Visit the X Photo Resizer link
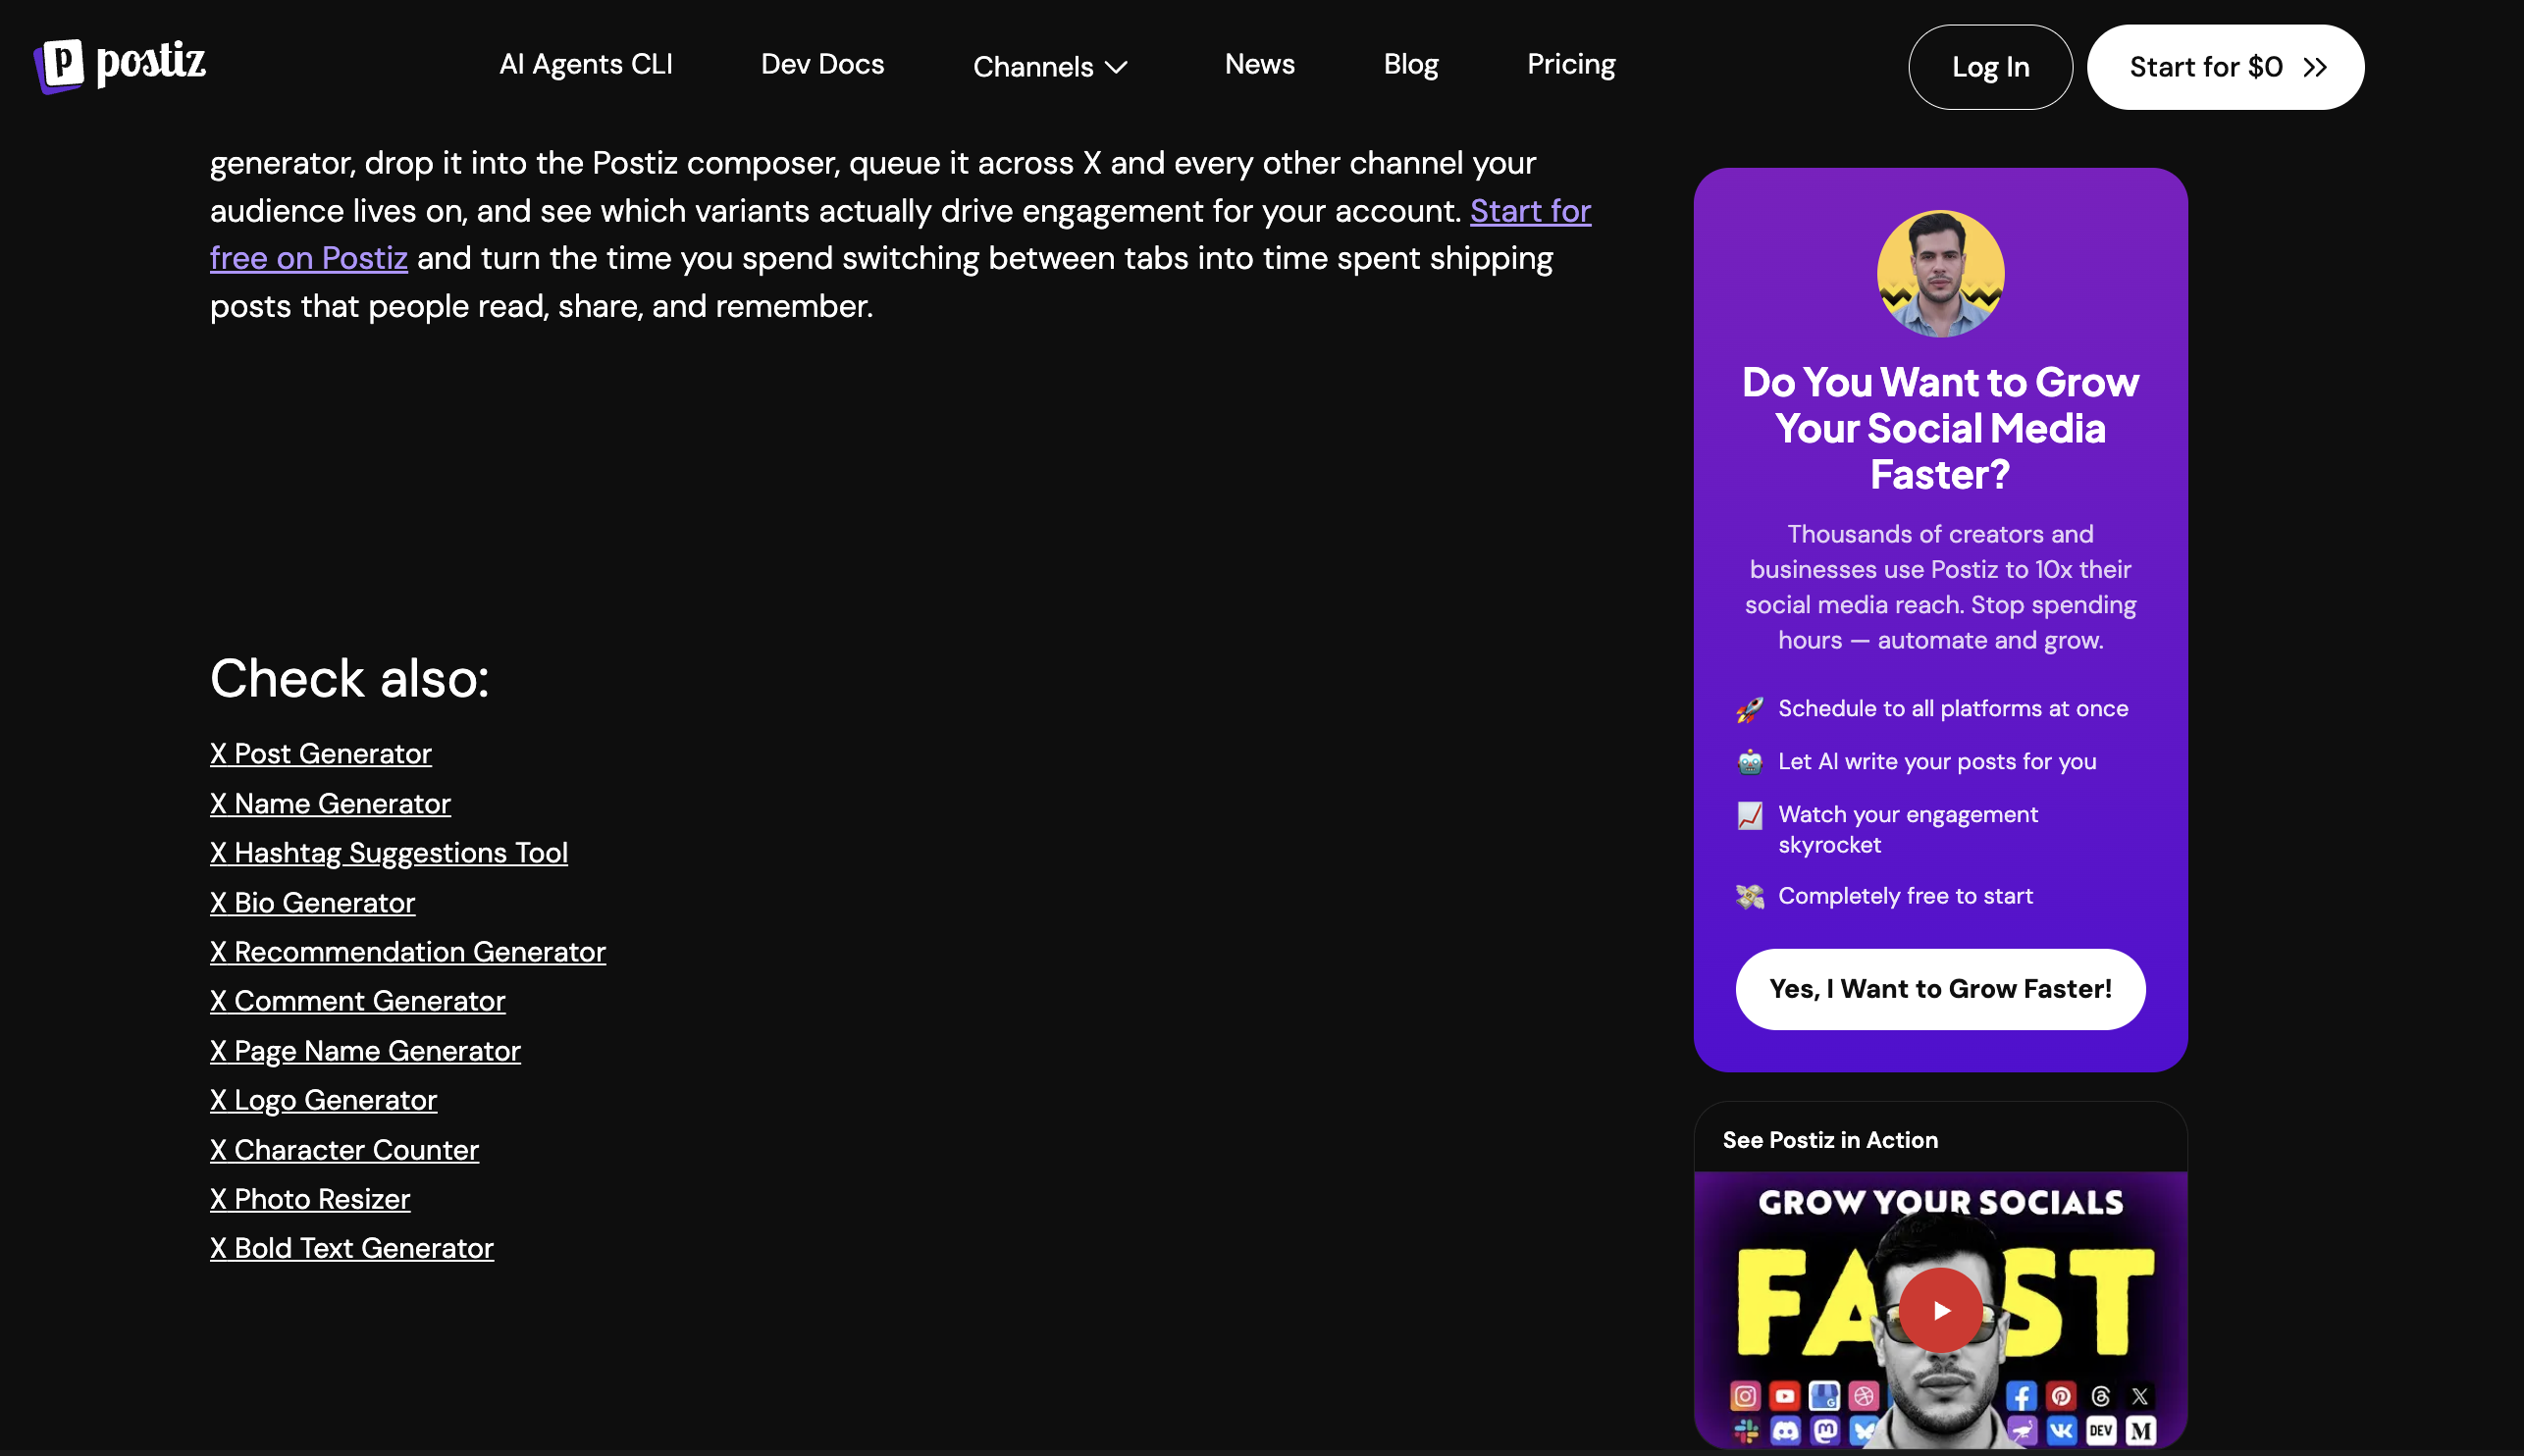 [310, 1199]
